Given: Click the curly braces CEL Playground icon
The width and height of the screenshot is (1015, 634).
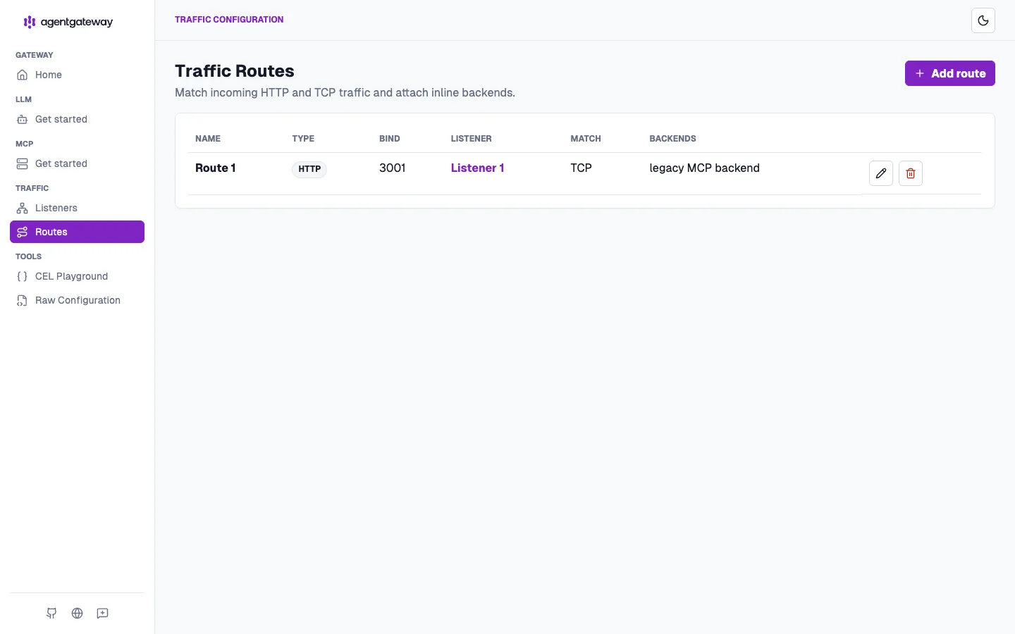Looking at the screenshot, I should point(23,276).
